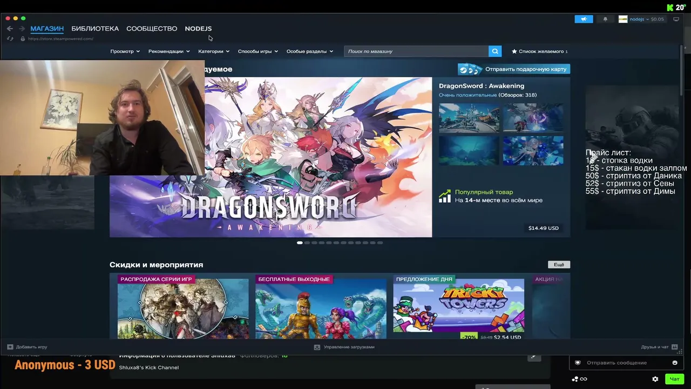Focus the Поиск по магазину search field

(416, 51)
